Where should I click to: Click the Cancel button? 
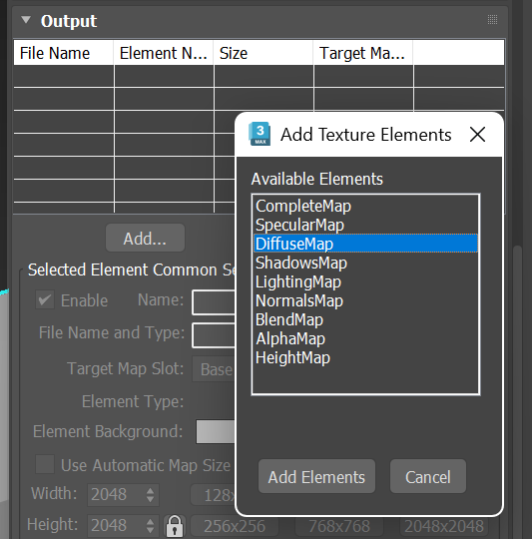428,476
